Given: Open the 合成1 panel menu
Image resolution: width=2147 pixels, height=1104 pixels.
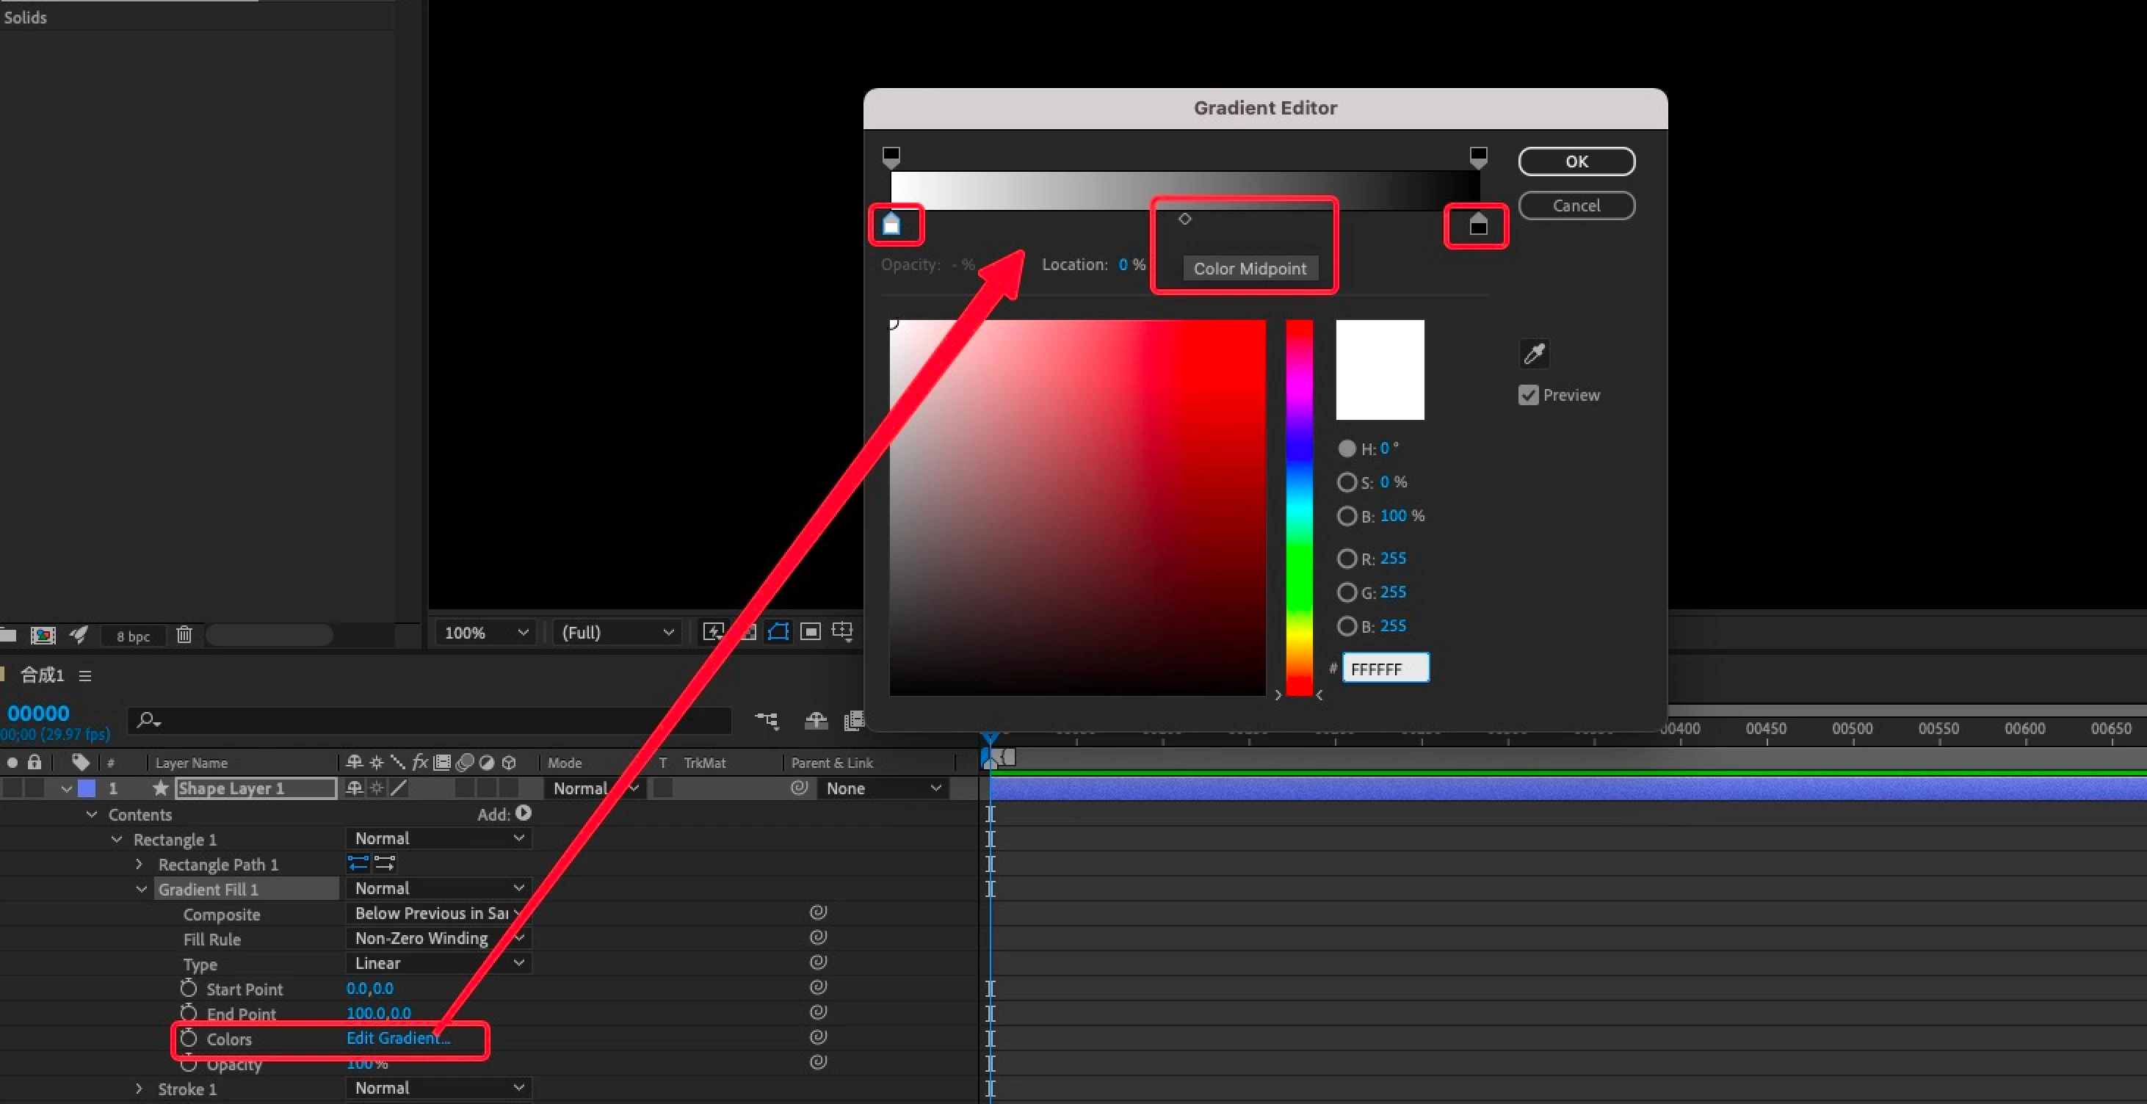Looking at the screenshot, I should [x=85, y=676].
